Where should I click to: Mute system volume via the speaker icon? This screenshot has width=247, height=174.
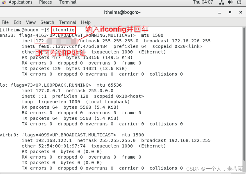[230, 2]
